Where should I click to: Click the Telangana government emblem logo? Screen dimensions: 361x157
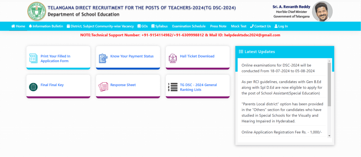click(36, 11)
